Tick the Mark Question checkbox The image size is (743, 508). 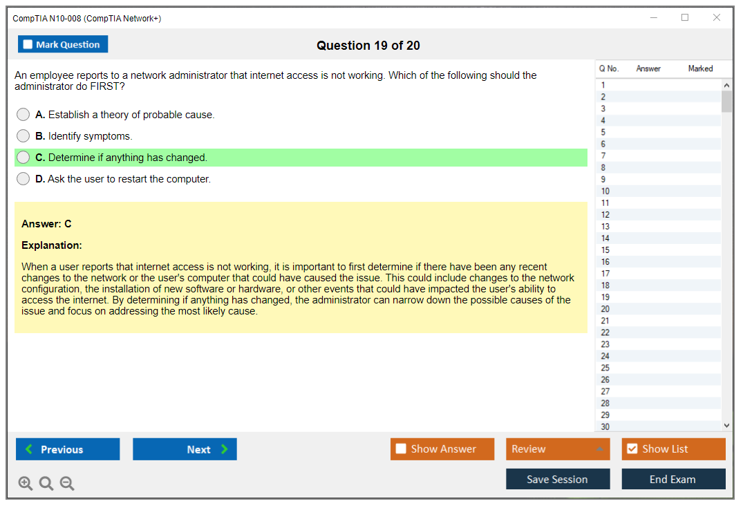coord(28,45)
